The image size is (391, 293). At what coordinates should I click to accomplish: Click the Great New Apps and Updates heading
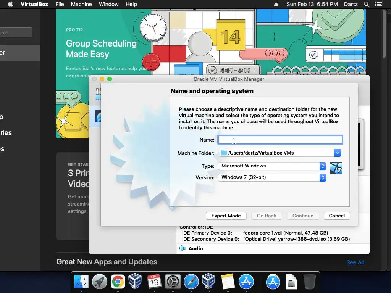point(107,262)
